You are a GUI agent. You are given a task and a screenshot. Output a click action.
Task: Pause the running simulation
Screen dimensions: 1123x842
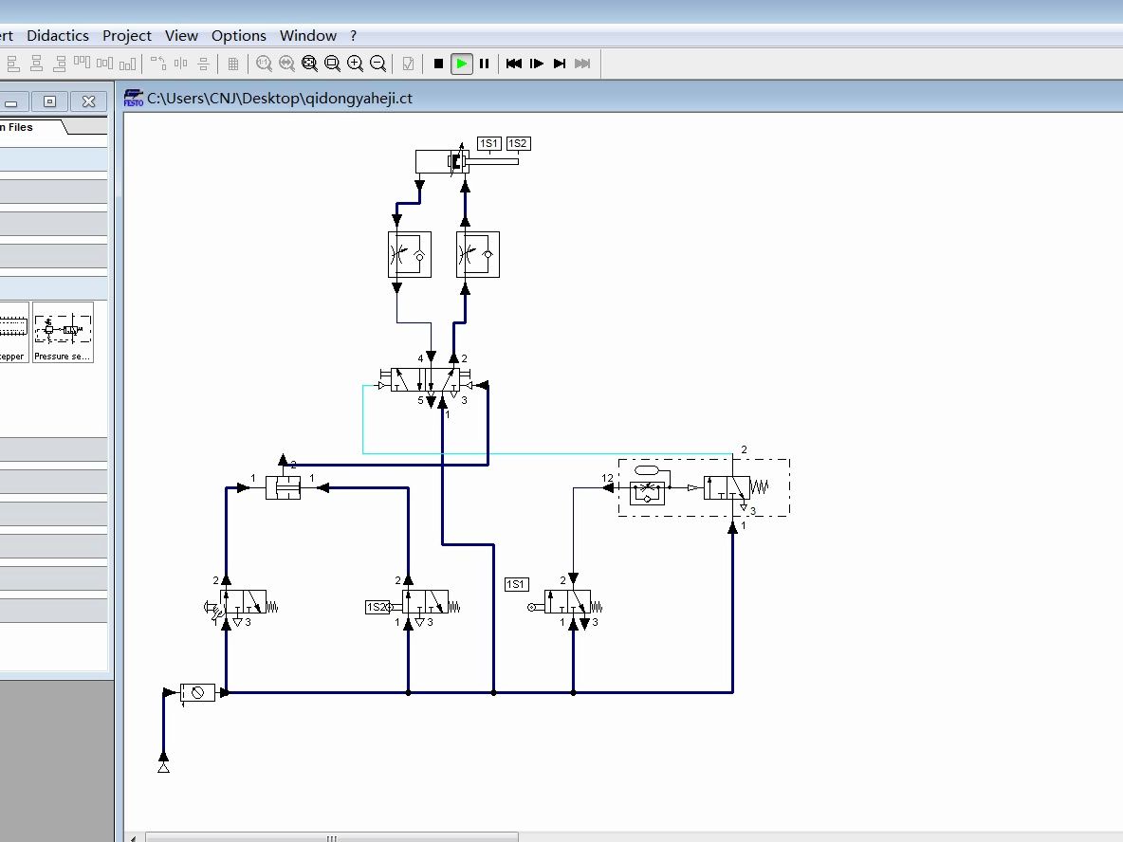point(485,63)
